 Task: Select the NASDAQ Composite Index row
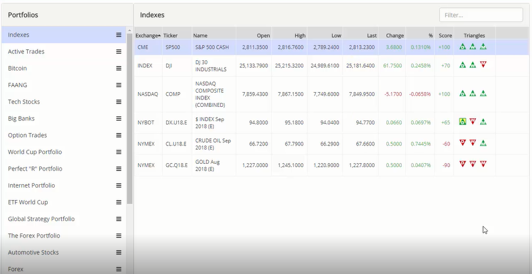coord(284,94)
